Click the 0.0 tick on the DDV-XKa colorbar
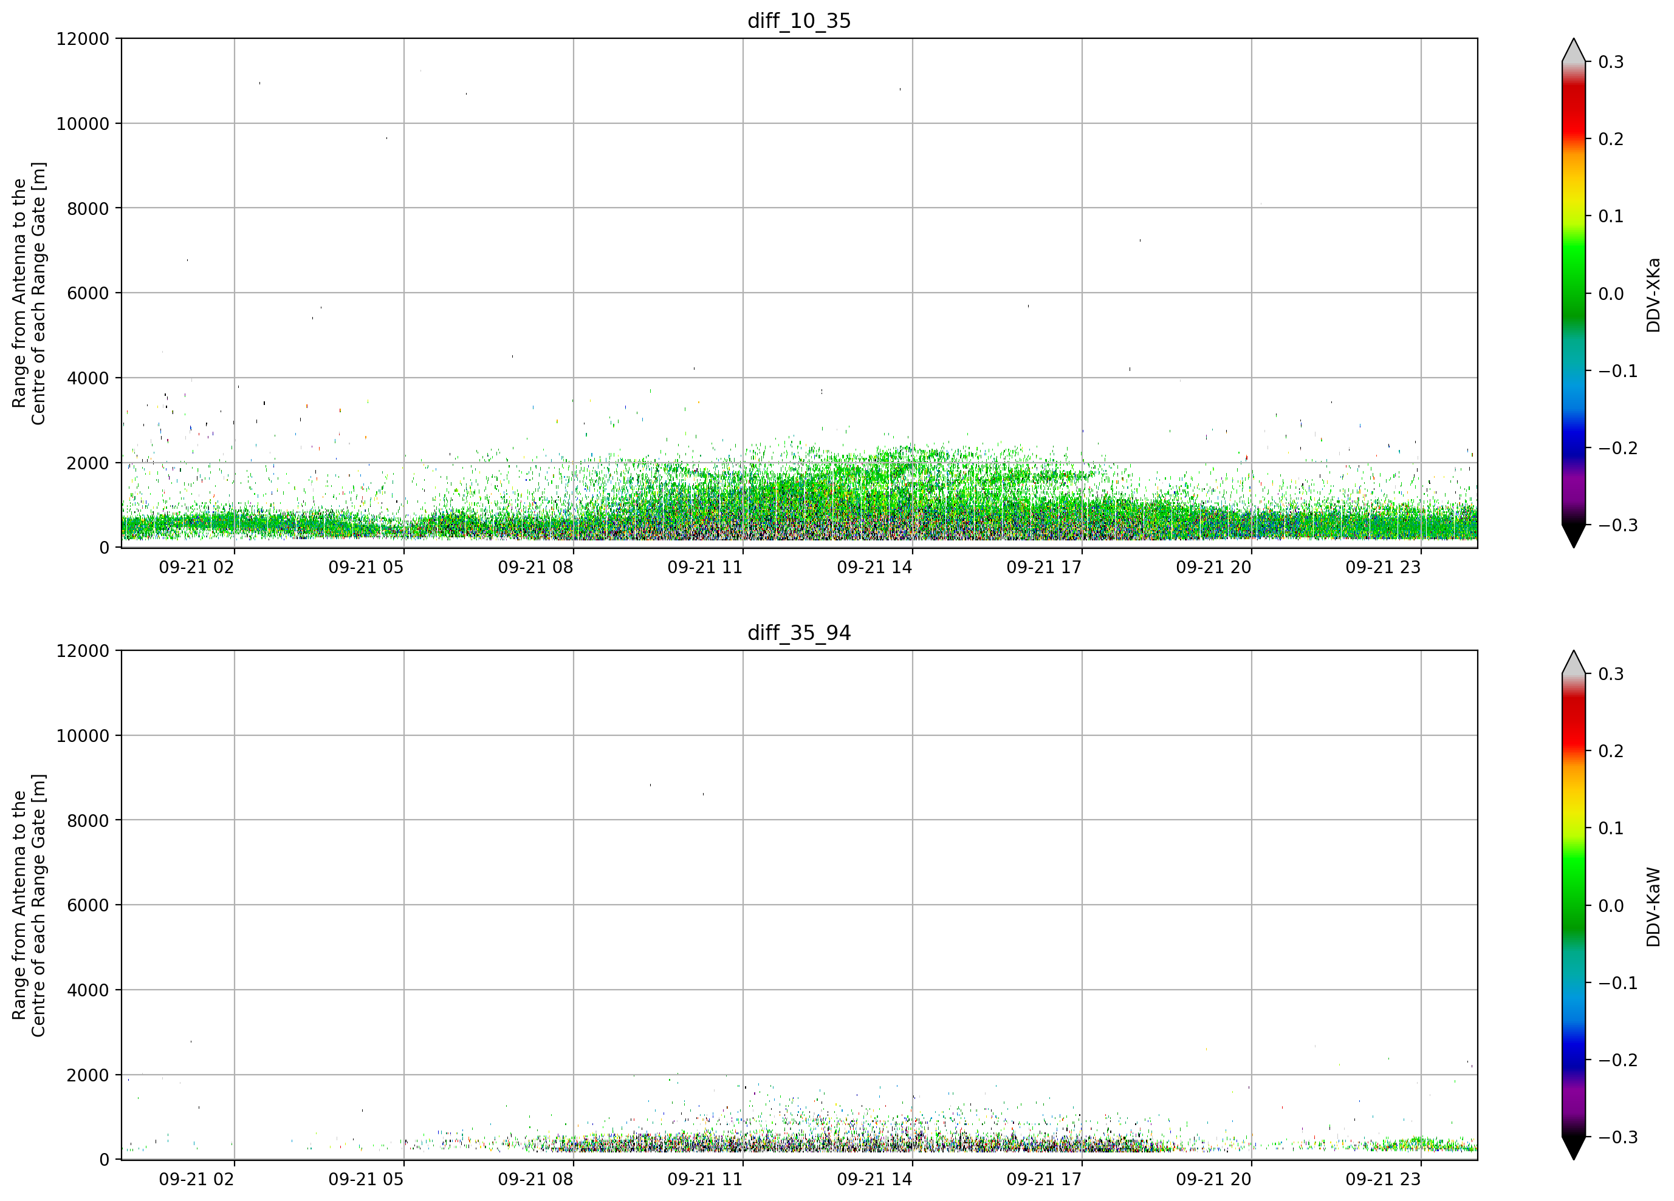 coord(1611,294)
